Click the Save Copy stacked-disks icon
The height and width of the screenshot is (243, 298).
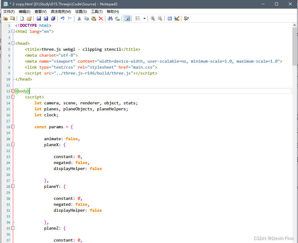53,18
